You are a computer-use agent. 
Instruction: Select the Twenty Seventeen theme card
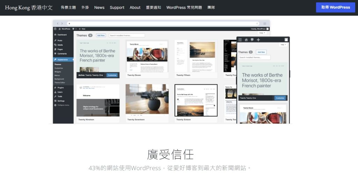click(147, 103)
